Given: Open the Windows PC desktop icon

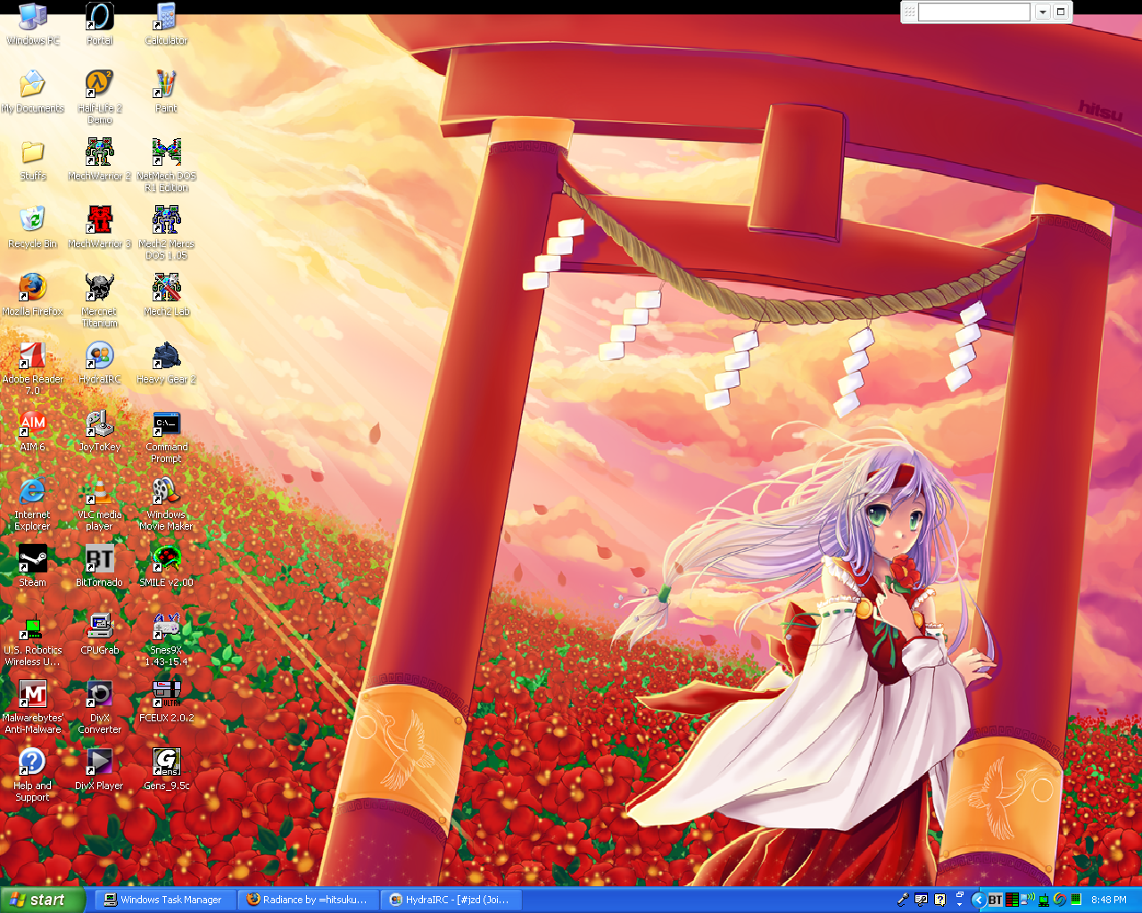Looking at the screenshot, I should click(x=33, y=24).
